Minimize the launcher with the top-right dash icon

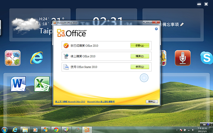pos(199,4)
